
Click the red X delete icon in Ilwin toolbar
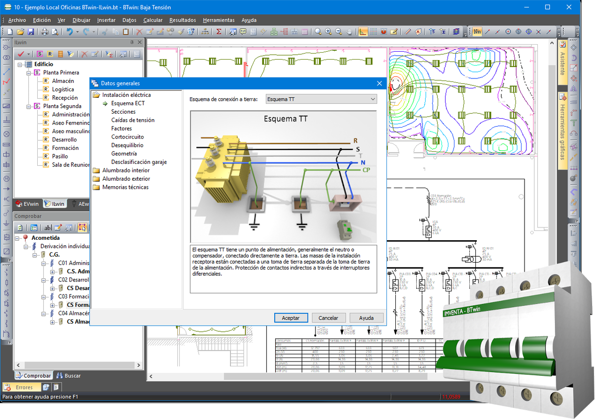pos(84,54)
